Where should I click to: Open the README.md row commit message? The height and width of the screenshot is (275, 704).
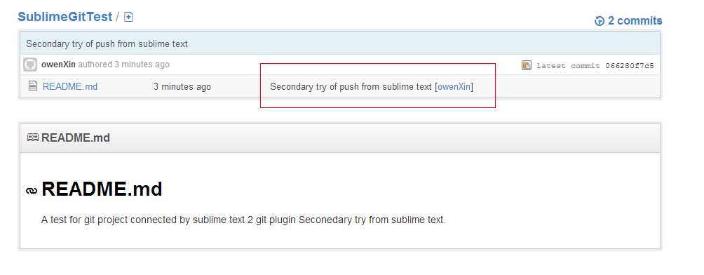click(351, 87)
